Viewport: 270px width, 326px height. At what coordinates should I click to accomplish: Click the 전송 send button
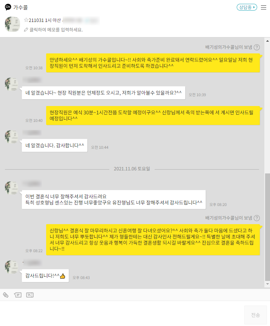(256, 315)
